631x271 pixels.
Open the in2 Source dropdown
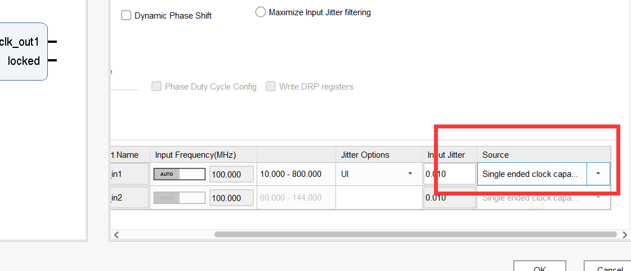point(598,198)
